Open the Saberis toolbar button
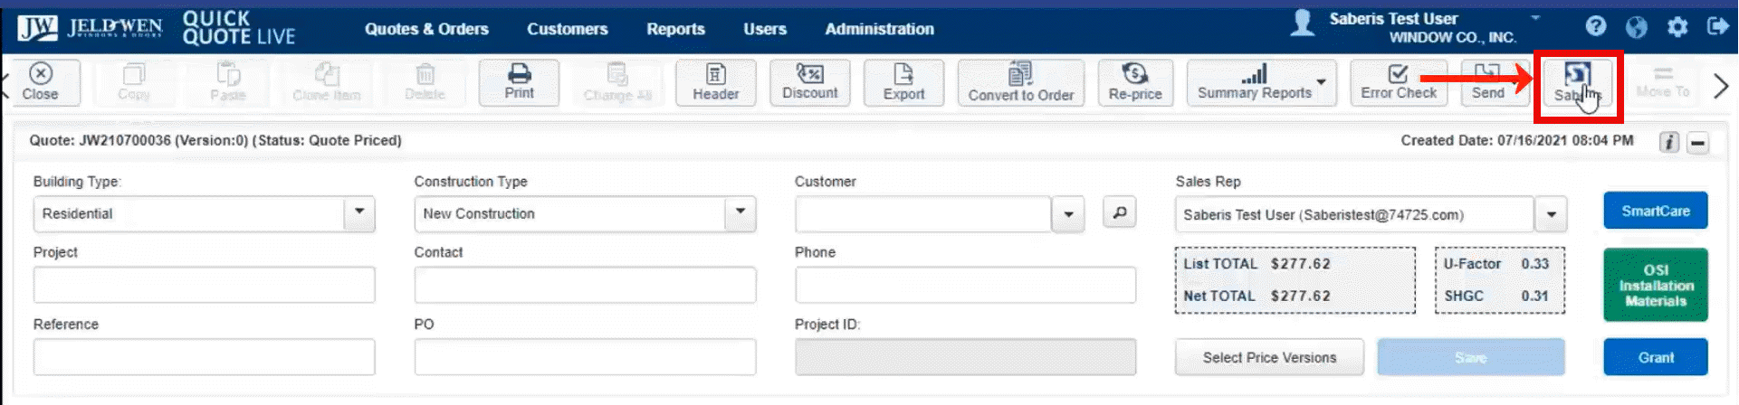This screenshot has height=405, width=1739. (x=1577, y=83)
